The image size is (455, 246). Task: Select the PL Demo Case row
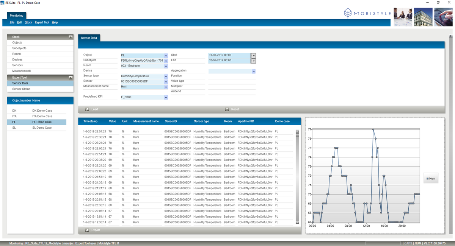[x=37, y=122]
